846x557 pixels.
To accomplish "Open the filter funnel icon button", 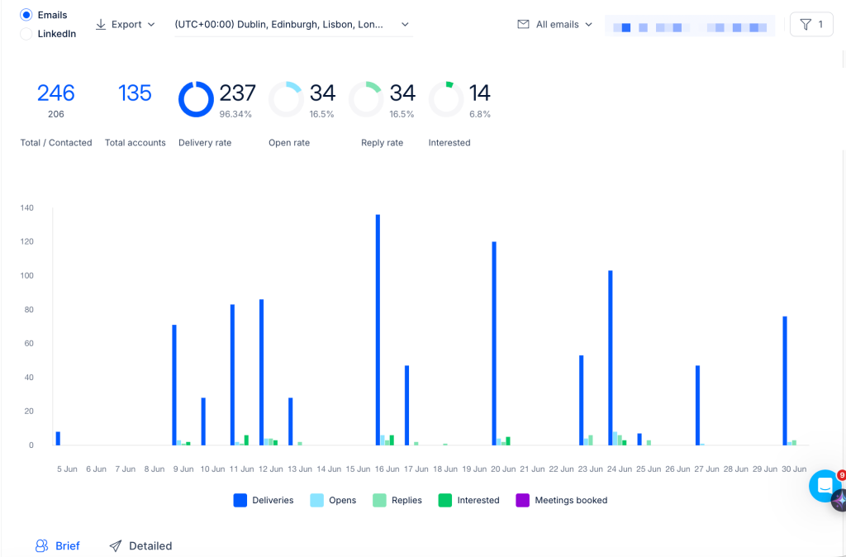I will click(811, 24).
